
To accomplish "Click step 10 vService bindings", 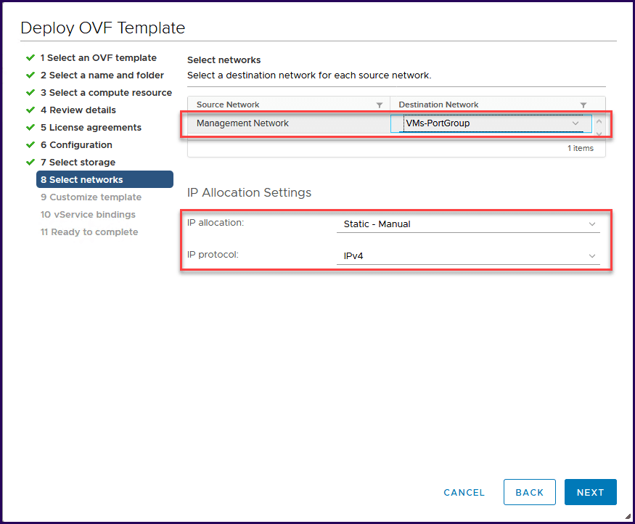I will (88, 215).
